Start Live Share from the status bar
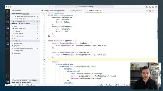 coord(31,85)
